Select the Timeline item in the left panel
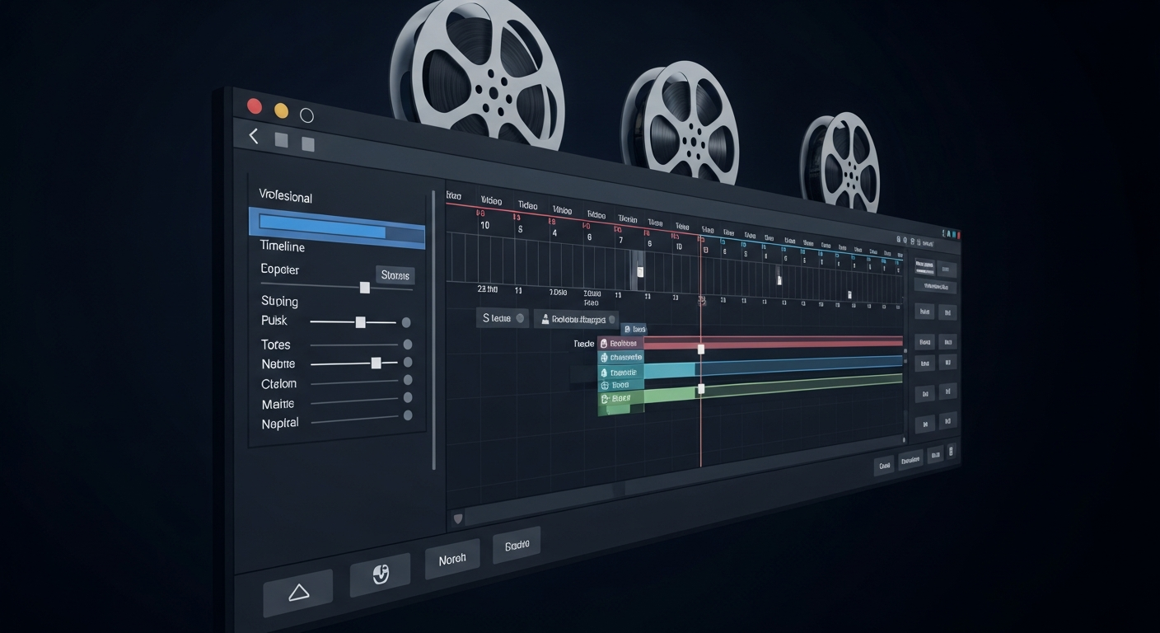This screenshot has width=1160, height=633. (283, 246)
